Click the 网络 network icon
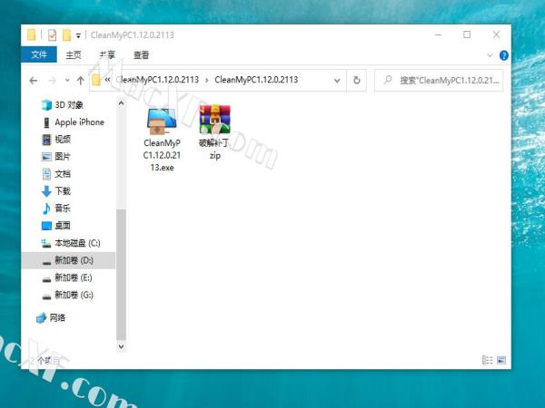 click(42, 318)
